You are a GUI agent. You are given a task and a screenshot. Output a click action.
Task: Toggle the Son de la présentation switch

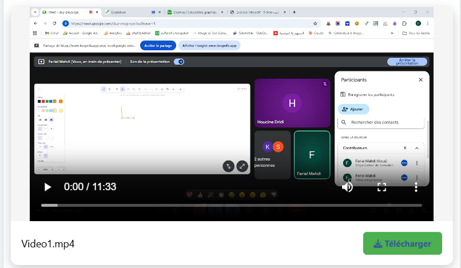(179, 62)
